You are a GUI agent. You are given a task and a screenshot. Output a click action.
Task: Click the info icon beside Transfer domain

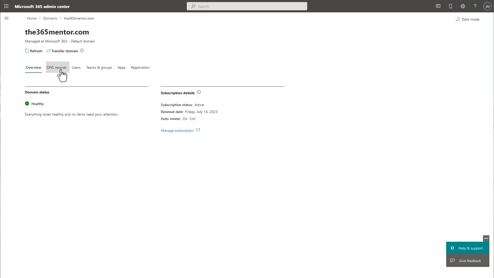(x=82, y=50)
